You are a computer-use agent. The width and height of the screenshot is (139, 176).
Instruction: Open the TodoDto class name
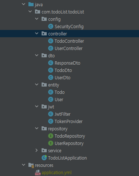click(63, 70)
